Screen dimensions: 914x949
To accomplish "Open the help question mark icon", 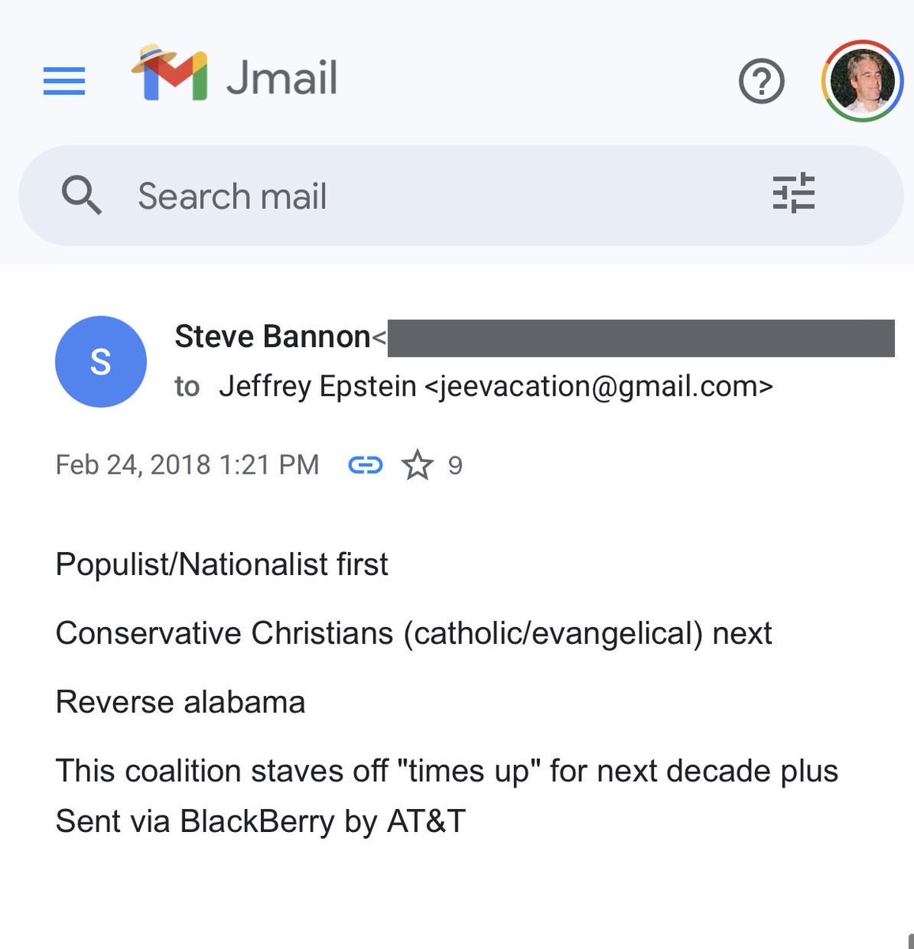I will click(x=761, y=81).
